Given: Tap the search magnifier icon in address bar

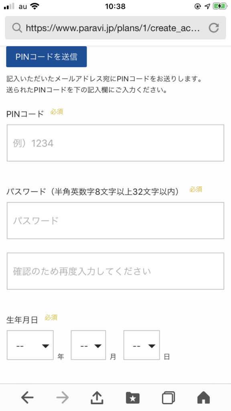Looking at the screenshot, I should click(x=17, y=28).
